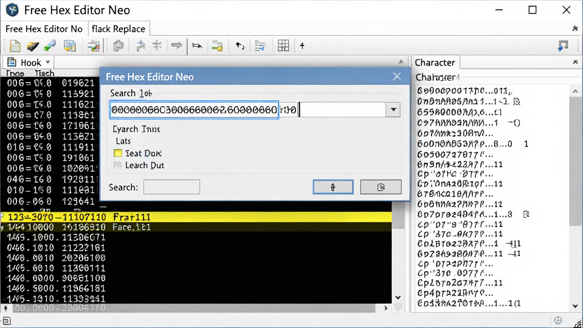This screenshot has width=583, height=328.
Task: Click the pin icon beside the tab bar
Action: (575, 28)
